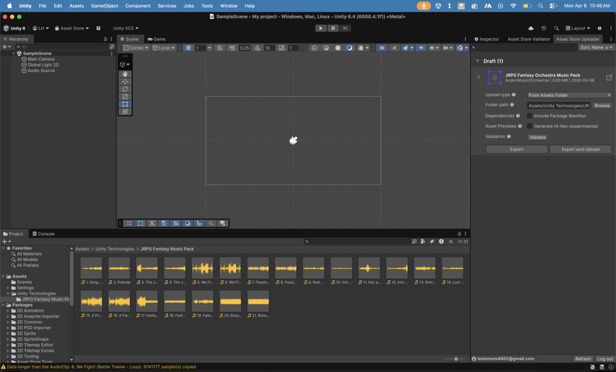Open Wi-Fi menu bar icon
Viewport: 616px width, 372px height.
[514, 6]
